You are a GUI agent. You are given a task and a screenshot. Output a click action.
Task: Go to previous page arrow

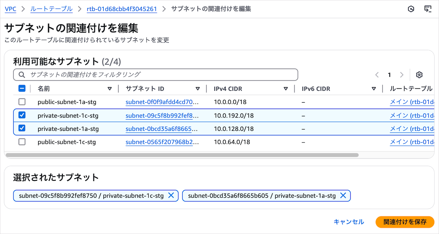(377, 75)
